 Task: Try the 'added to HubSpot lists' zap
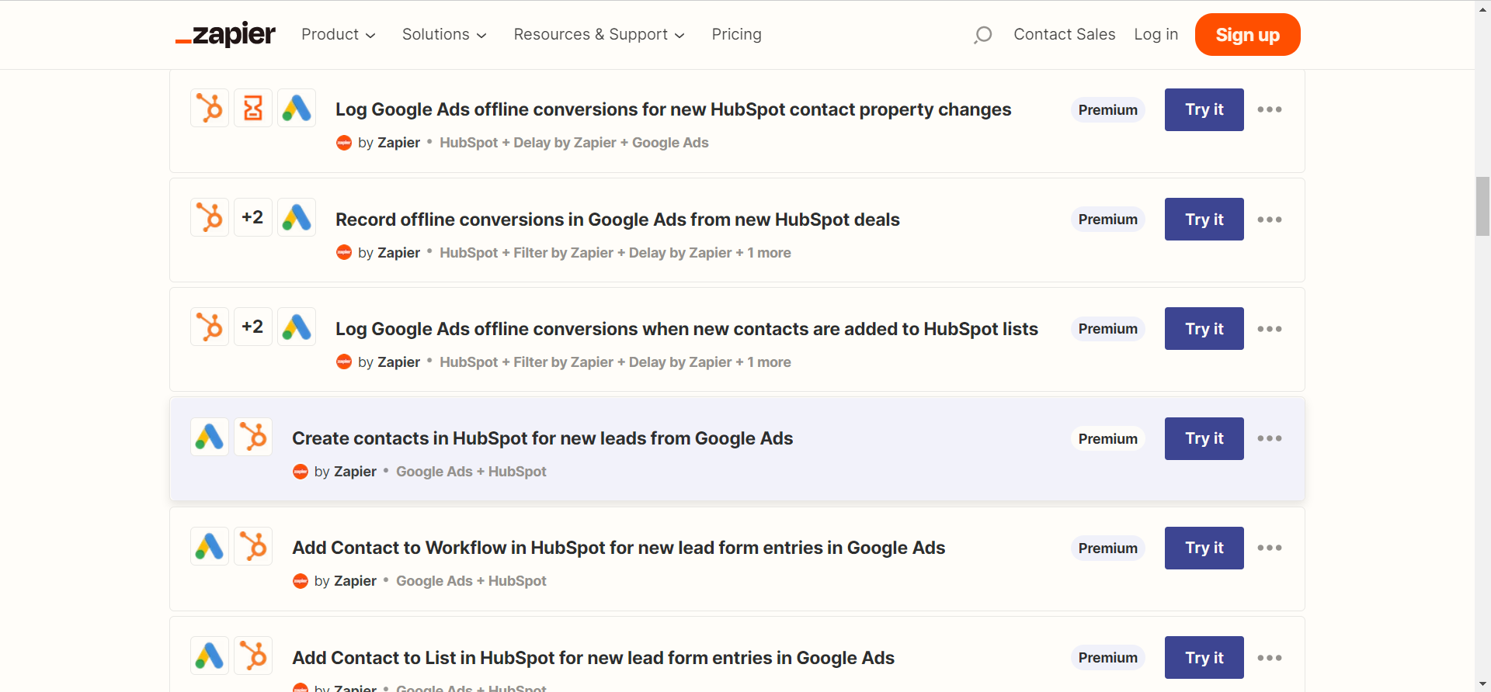pos(1204,328)
